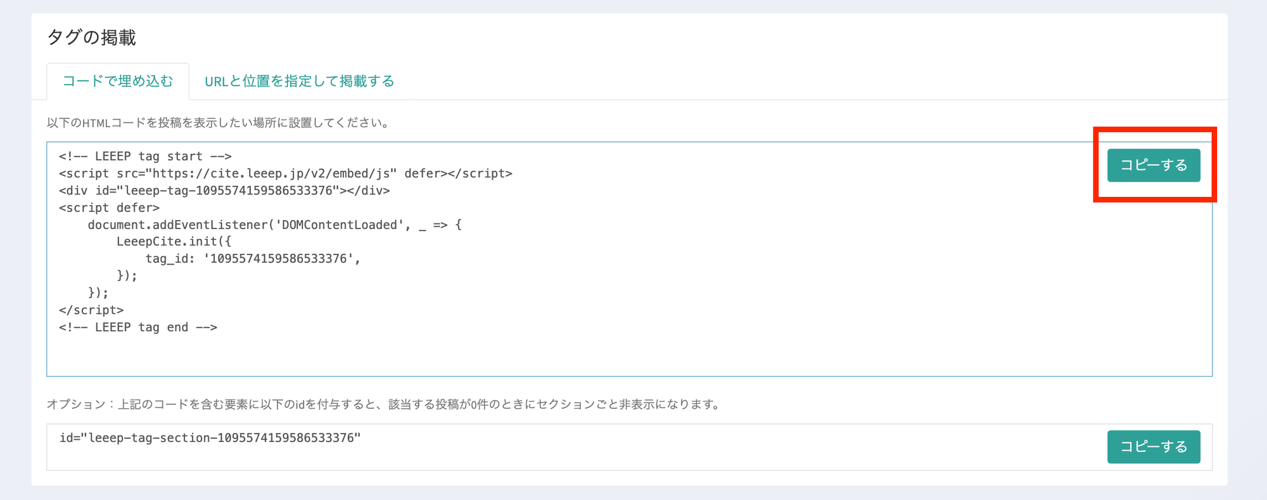Copy the leeep-tag-section id with its コピーする button

pyautogui.click(x=1153, y=447)
